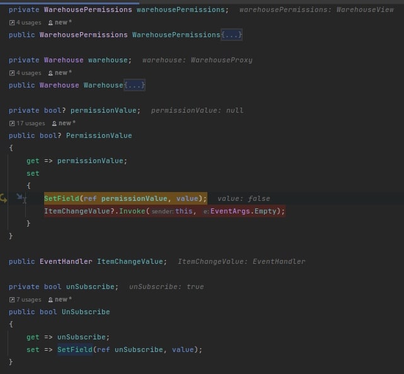Click Warehouse type in private field line
The image size is (404, 374).
[64, 60]
